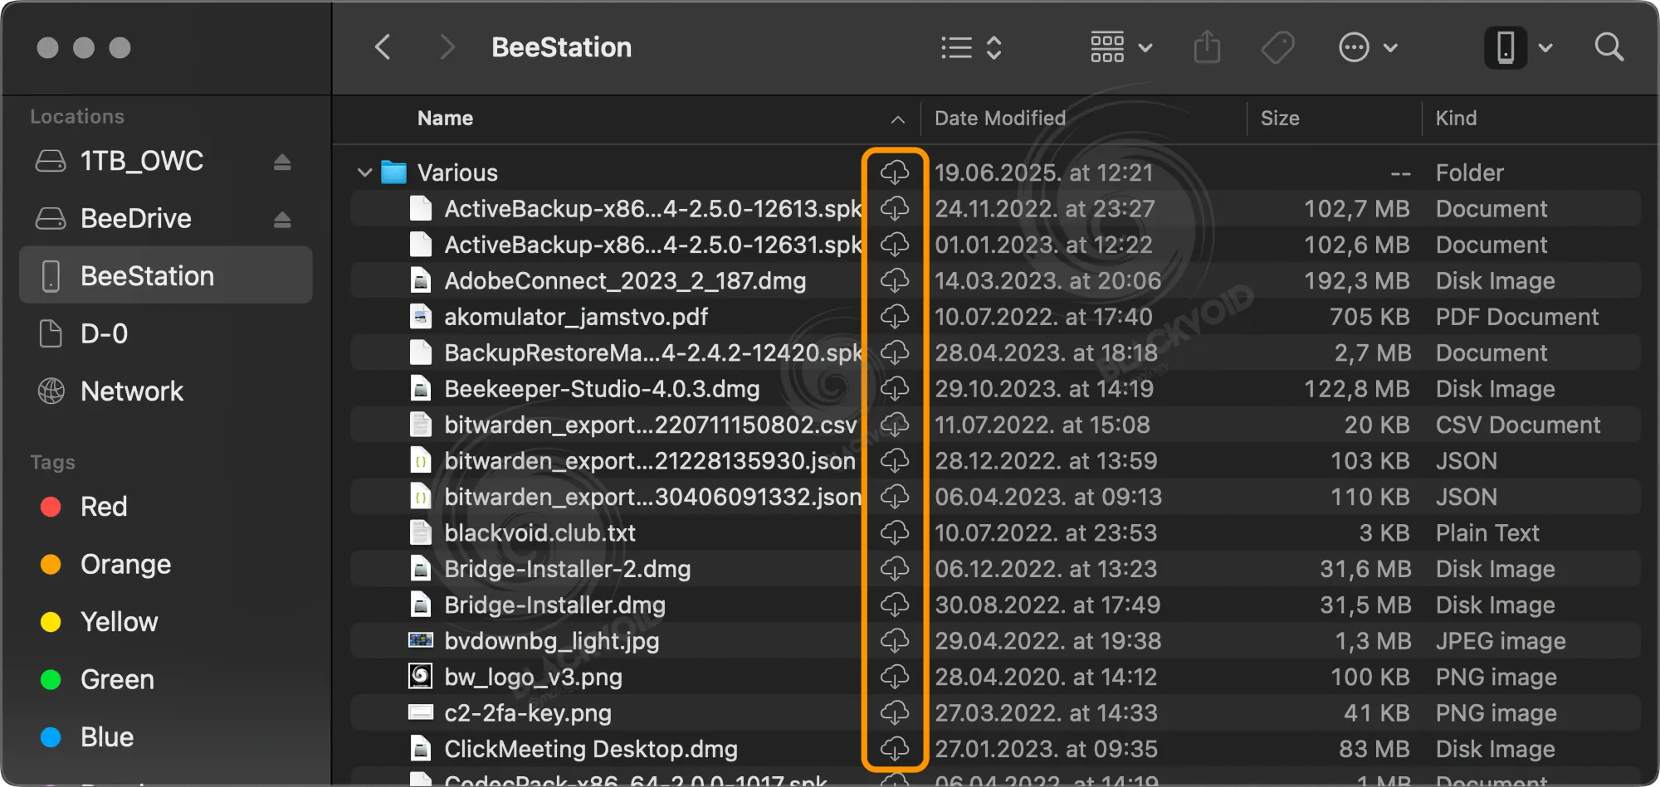The width and height of the screenshot is (1660, 787).
Task: Select BackupRestoreMa…4-2.4.2-12420.spk
Action: coord(652,352)
